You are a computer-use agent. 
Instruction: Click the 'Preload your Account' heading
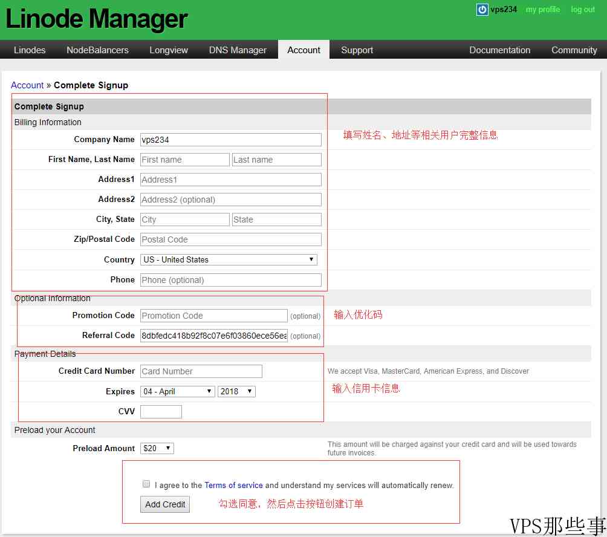coord(54,430)
